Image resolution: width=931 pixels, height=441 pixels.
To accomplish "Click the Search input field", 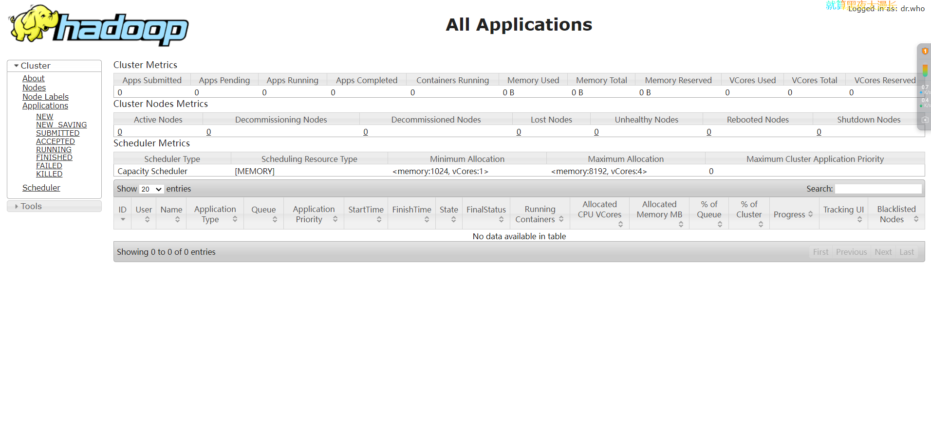I will pos(878,189).
